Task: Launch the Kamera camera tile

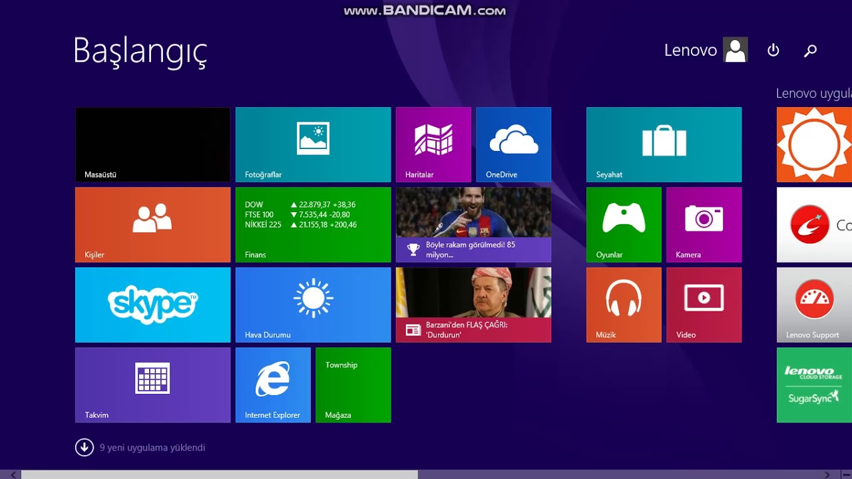Action: 704,225
